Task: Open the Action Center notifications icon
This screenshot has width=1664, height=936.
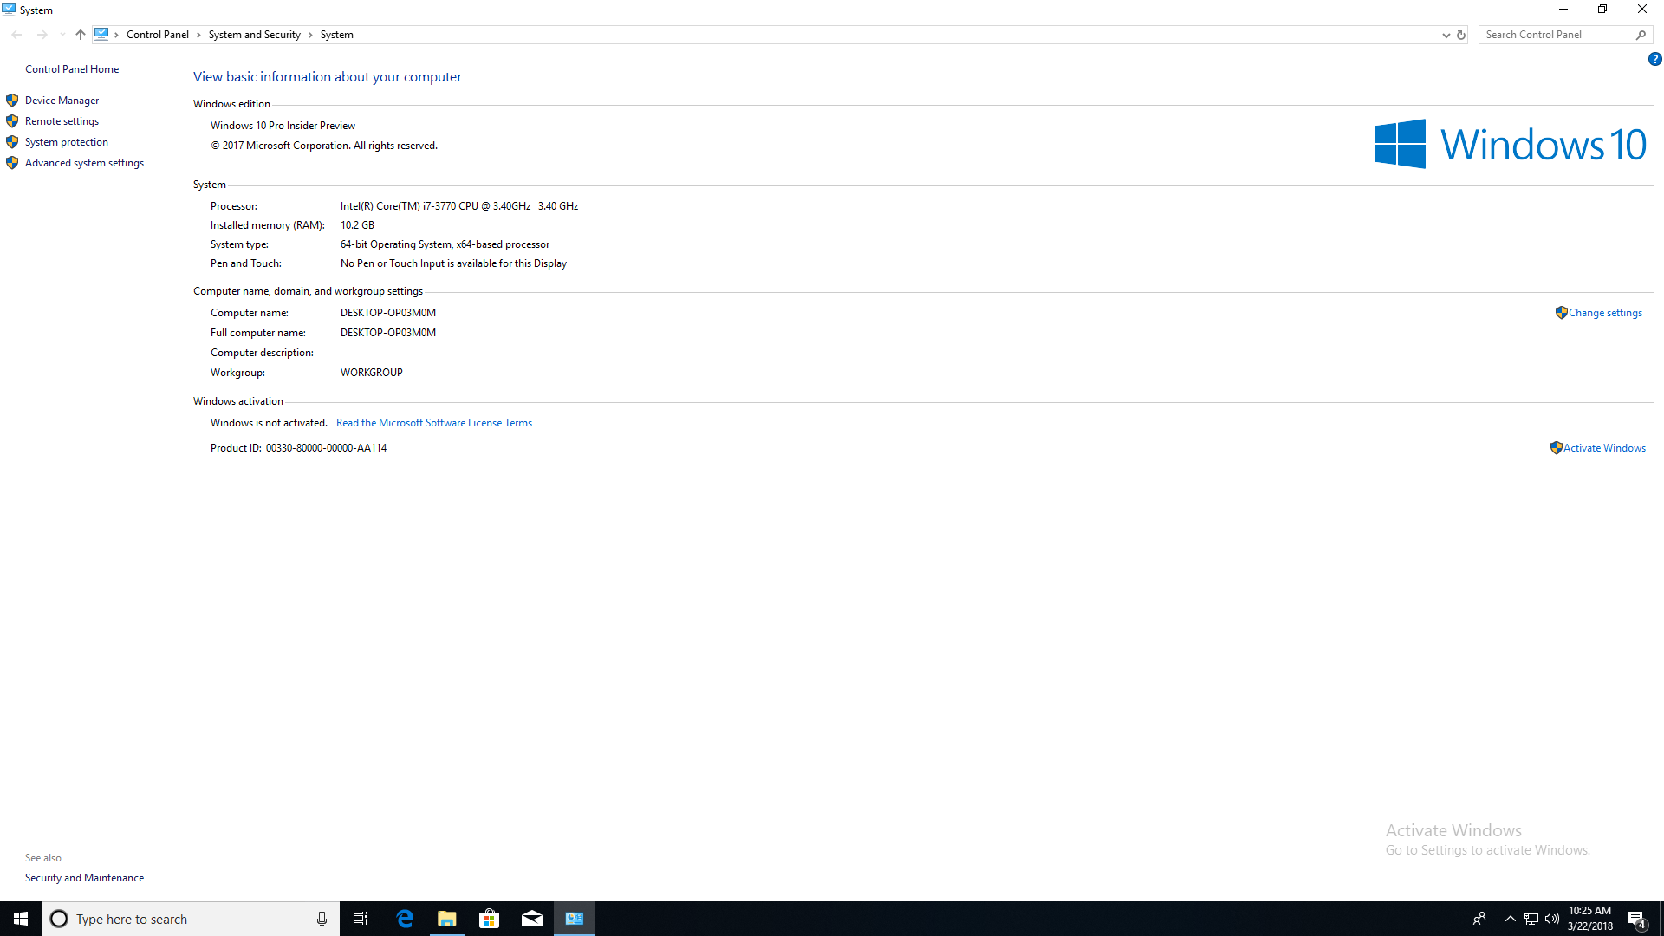Action: (1637, 919)
